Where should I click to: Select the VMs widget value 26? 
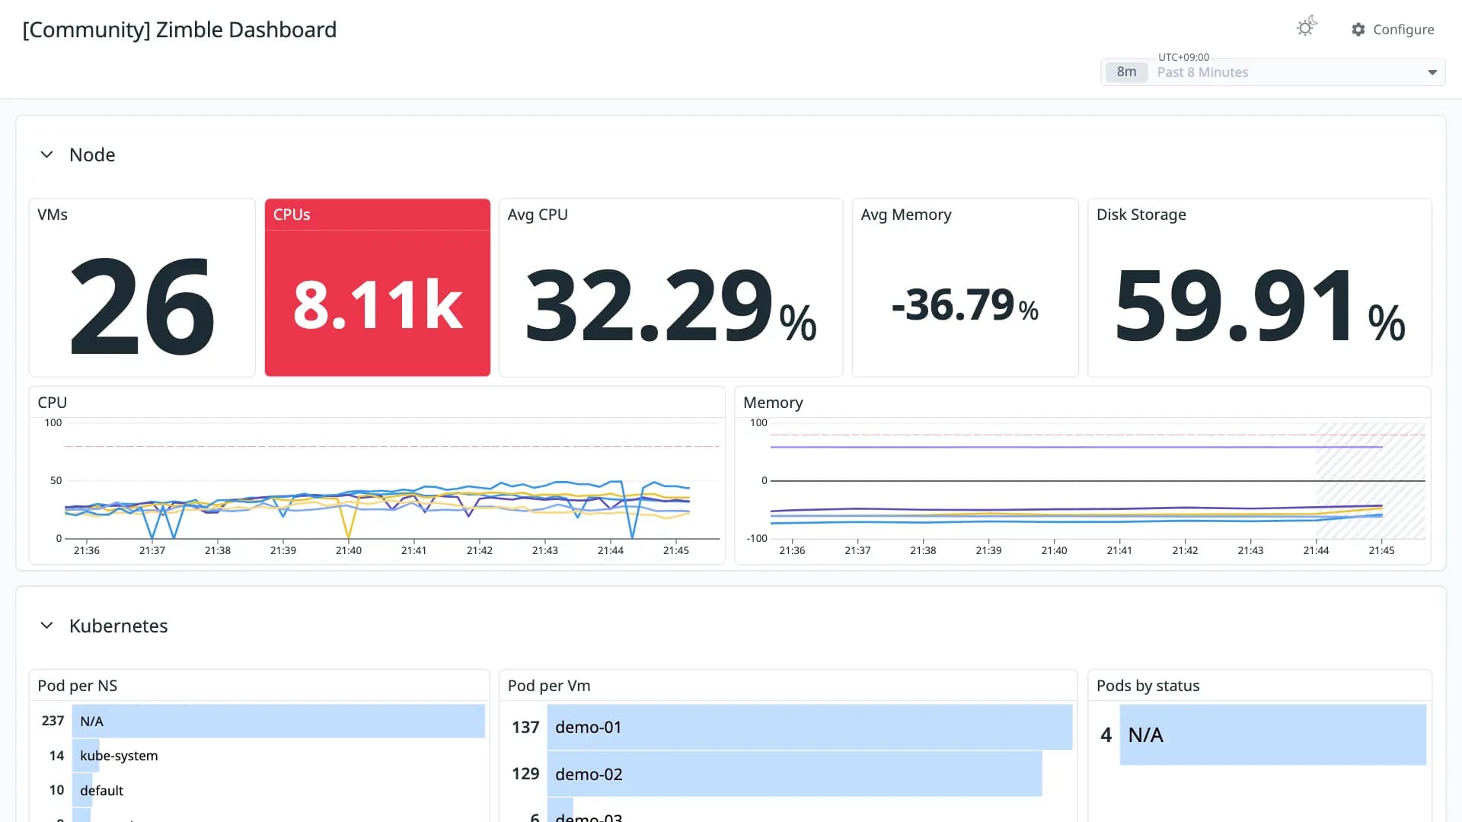[142, 306]
